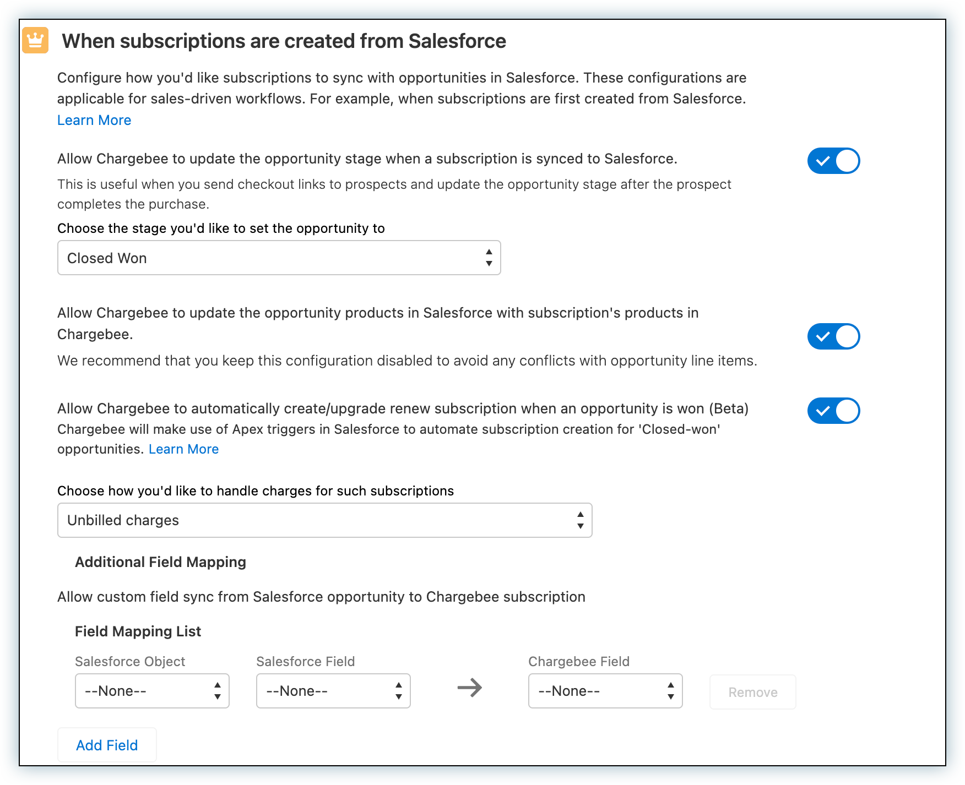Click the Field Mapping List heading
The height and width of the screenshot is (785, 965).
coord(138,631)
